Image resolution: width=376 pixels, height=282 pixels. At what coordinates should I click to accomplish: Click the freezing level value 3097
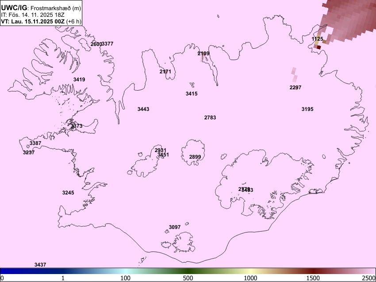click(x=175, y=227)
